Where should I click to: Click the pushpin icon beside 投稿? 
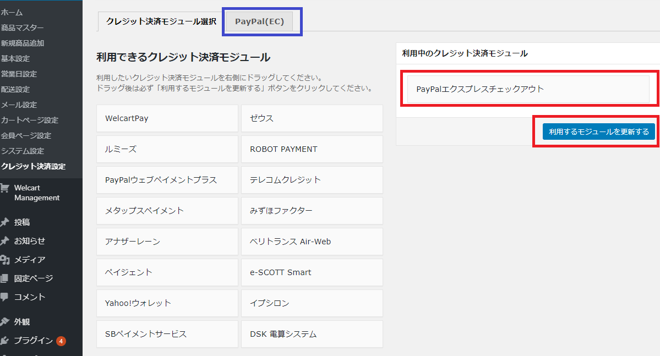pos(4,222)
